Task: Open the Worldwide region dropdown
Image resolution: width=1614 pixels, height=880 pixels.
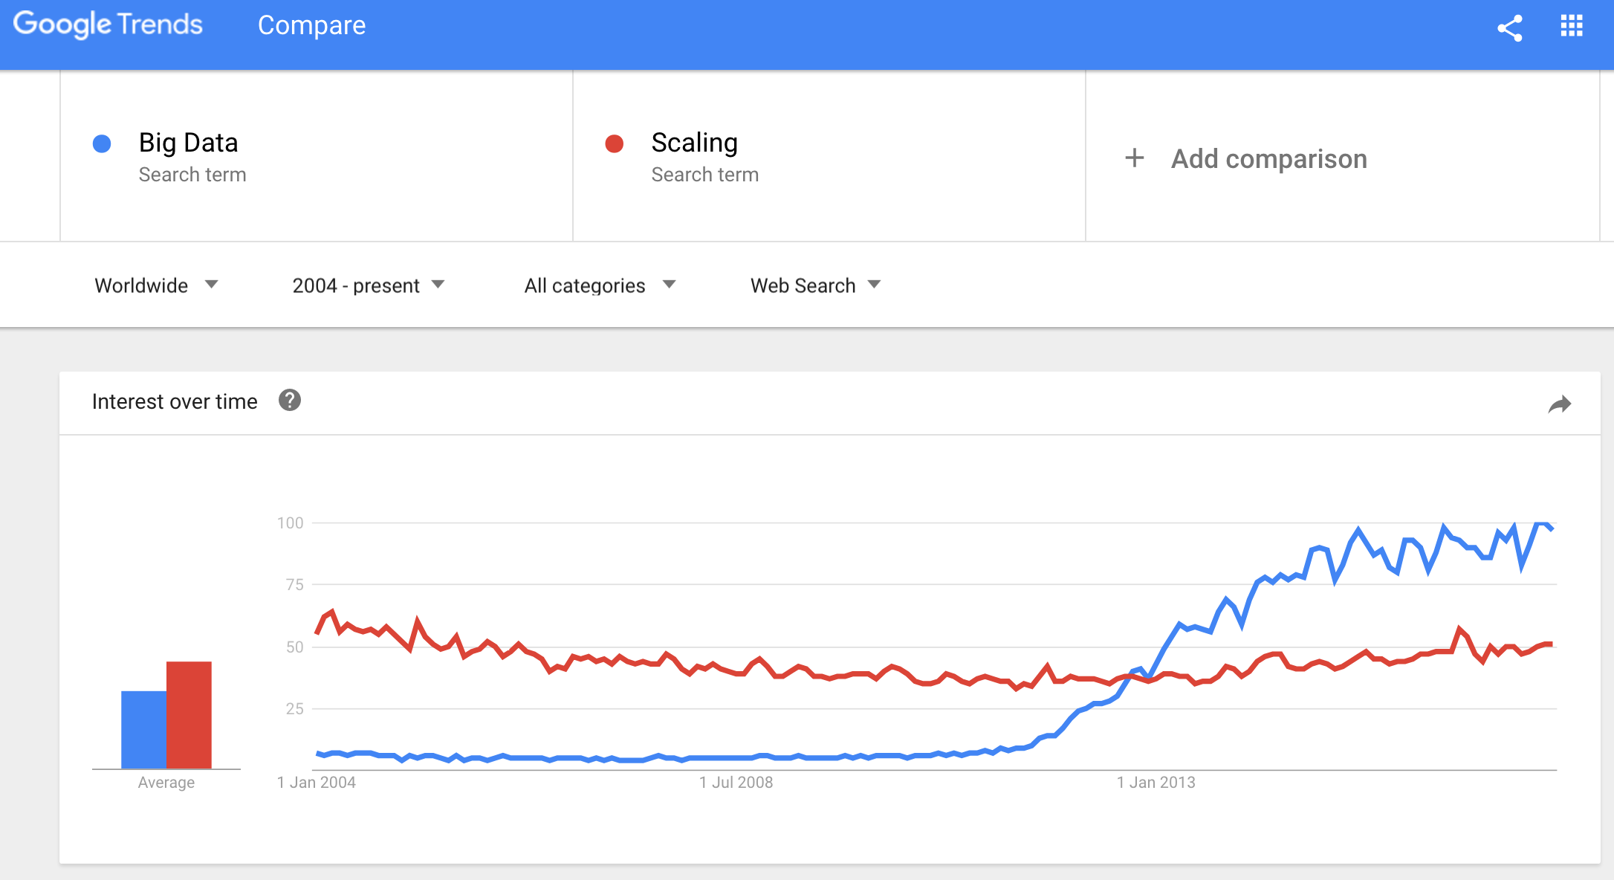Action: [x=156, y=285]
